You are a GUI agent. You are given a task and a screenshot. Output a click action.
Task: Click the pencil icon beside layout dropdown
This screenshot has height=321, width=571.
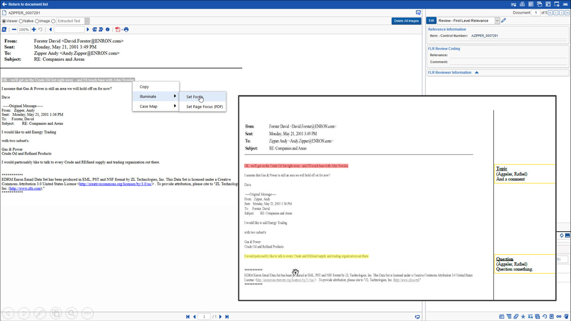[x=504, y=21]
